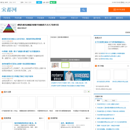Click the account number input field
This screenshot has height=130, width=130.
click(x=14, y=2)
